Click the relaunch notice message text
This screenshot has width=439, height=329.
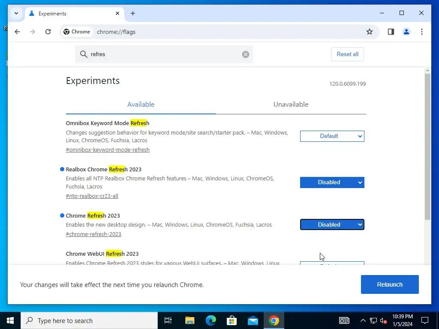[x=112, y=285]
